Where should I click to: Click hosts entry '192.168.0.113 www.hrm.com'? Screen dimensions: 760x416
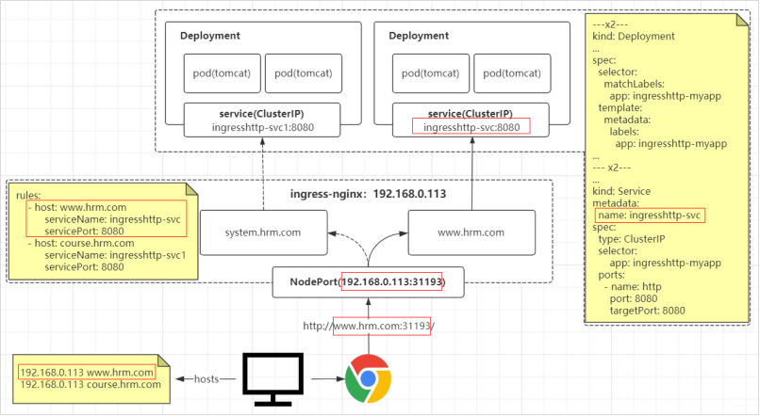pyautogui.click(x=87, y=373)
